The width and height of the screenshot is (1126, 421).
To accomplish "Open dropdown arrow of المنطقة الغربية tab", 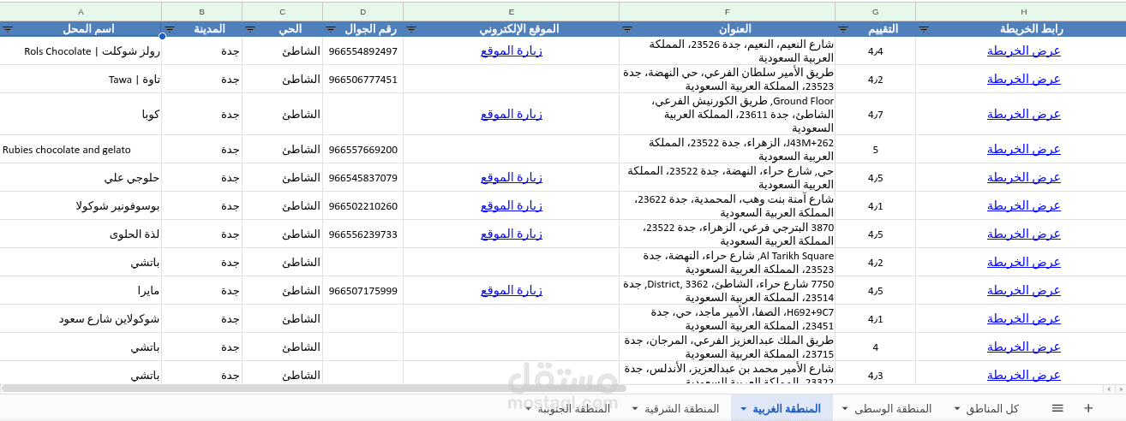I will pos(743,409).
